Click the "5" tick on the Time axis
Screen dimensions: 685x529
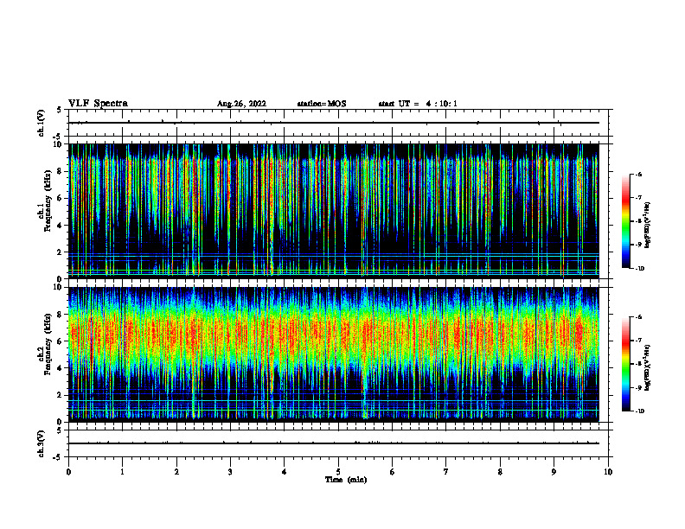338,472
